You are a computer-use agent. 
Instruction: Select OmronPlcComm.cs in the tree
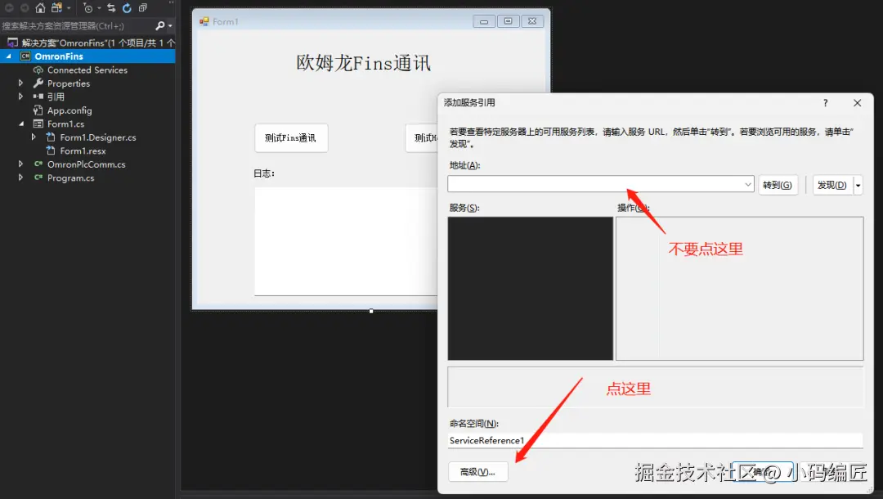[x=86, y=164]
